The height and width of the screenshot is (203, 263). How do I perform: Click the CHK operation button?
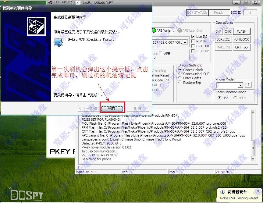pyautogui.click(x=228, y=31)
